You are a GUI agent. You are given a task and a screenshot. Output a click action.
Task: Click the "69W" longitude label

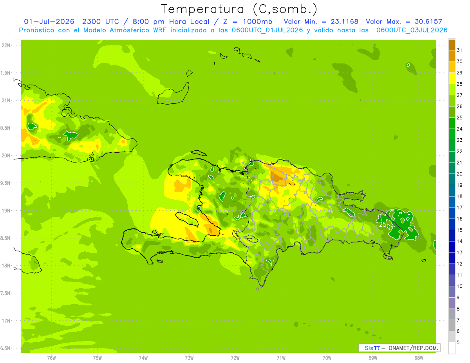373,358
